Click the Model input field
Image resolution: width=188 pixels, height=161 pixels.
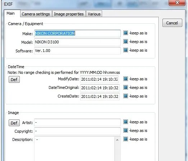click(77, 42)
